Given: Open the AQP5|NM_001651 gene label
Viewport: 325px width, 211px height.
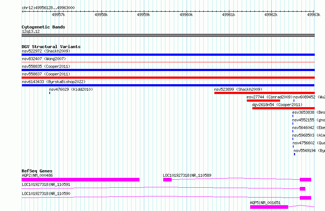Looking at the screenshot, I should point(265,203).
